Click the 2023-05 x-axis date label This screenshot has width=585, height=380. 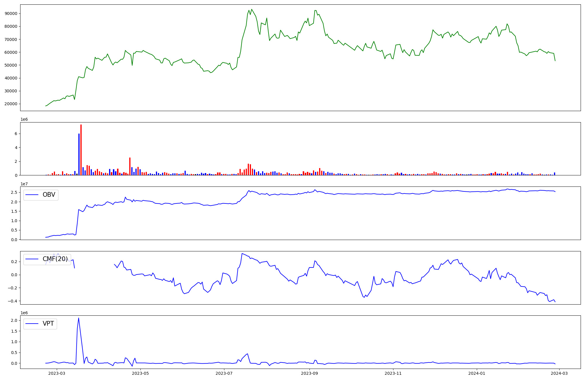[x=140, y=373]
